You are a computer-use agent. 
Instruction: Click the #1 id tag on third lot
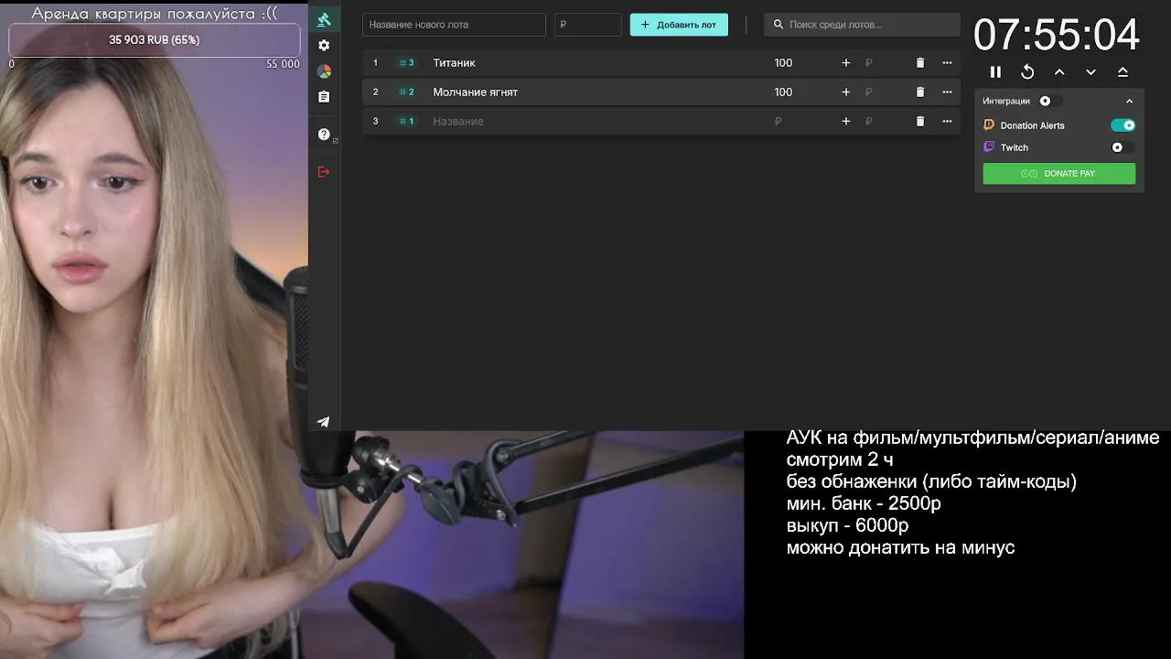coord(406,122)
